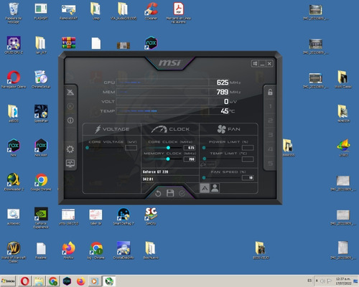Open the Windows Start button

[x=8, y=281]
